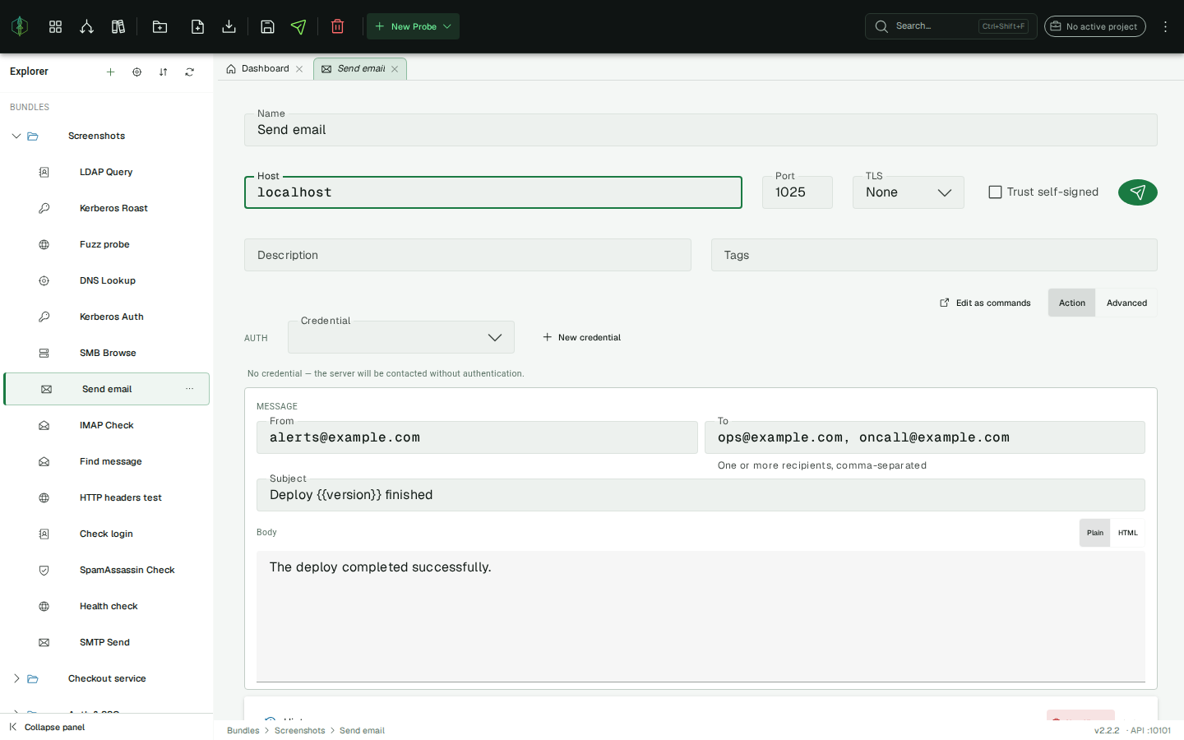Image resolution: width=1184 pixels, height=740 pixels.
Task: Expand the Checkout service bundle
Action: pyautogui.click(x=16, y=678)
